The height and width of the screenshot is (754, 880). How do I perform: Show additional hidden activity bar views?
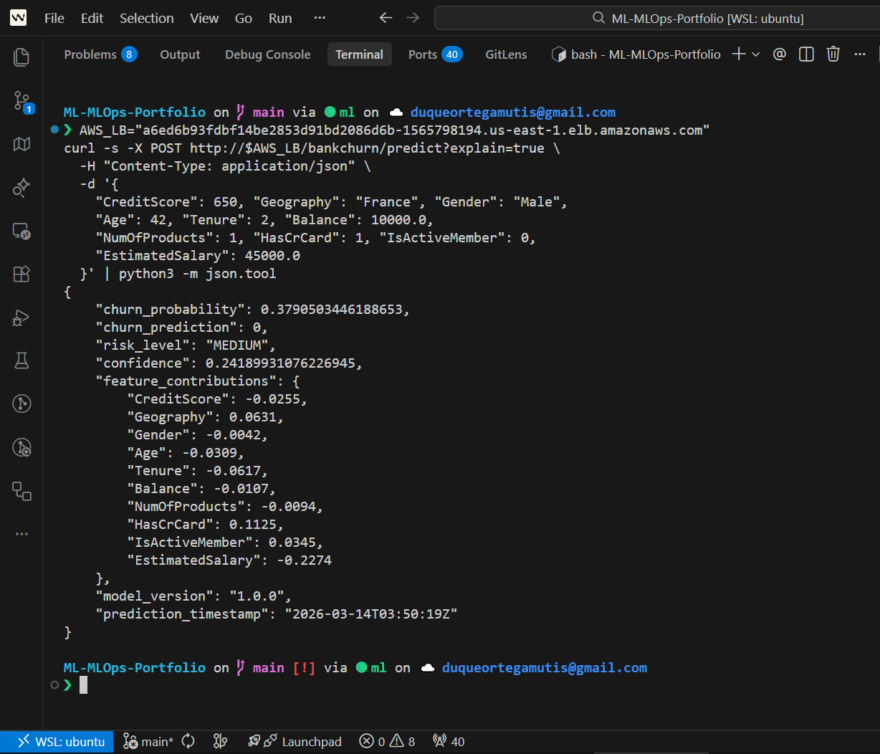click(x=21, y=534)
